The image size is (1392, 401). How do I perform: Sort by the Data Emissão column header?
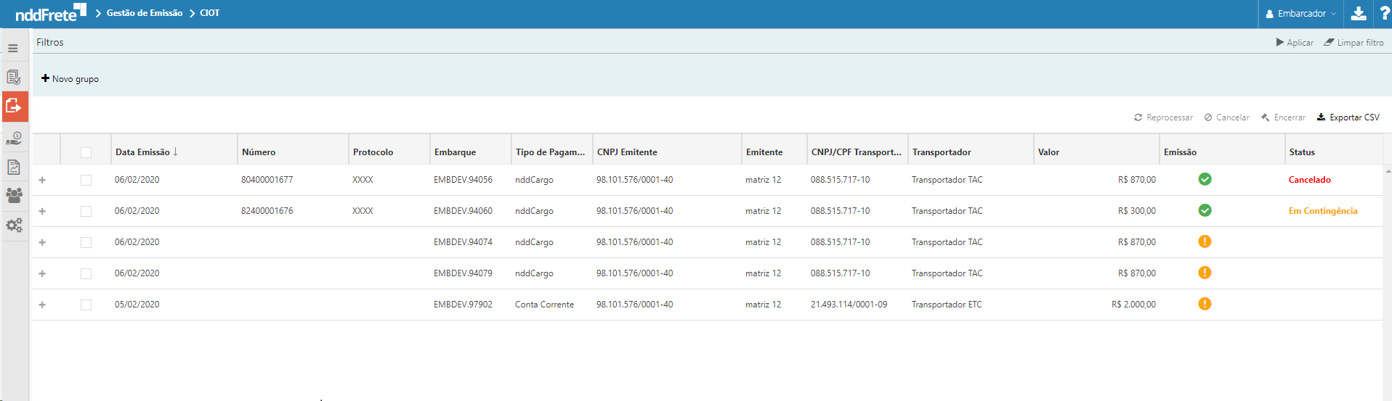pyautogui.click(x=142, y=152)
